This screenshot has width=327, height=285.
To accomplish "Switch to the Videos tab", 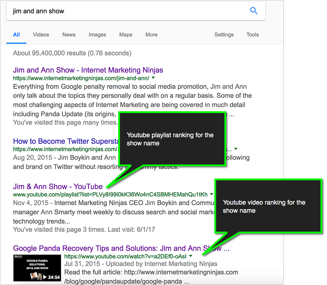I will point(41,35).
